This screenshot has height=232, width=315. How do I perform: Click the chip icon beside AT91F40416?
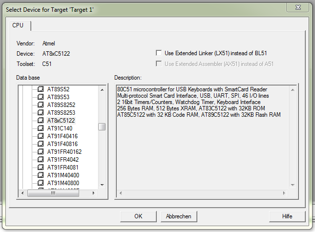tap(41, 136)
